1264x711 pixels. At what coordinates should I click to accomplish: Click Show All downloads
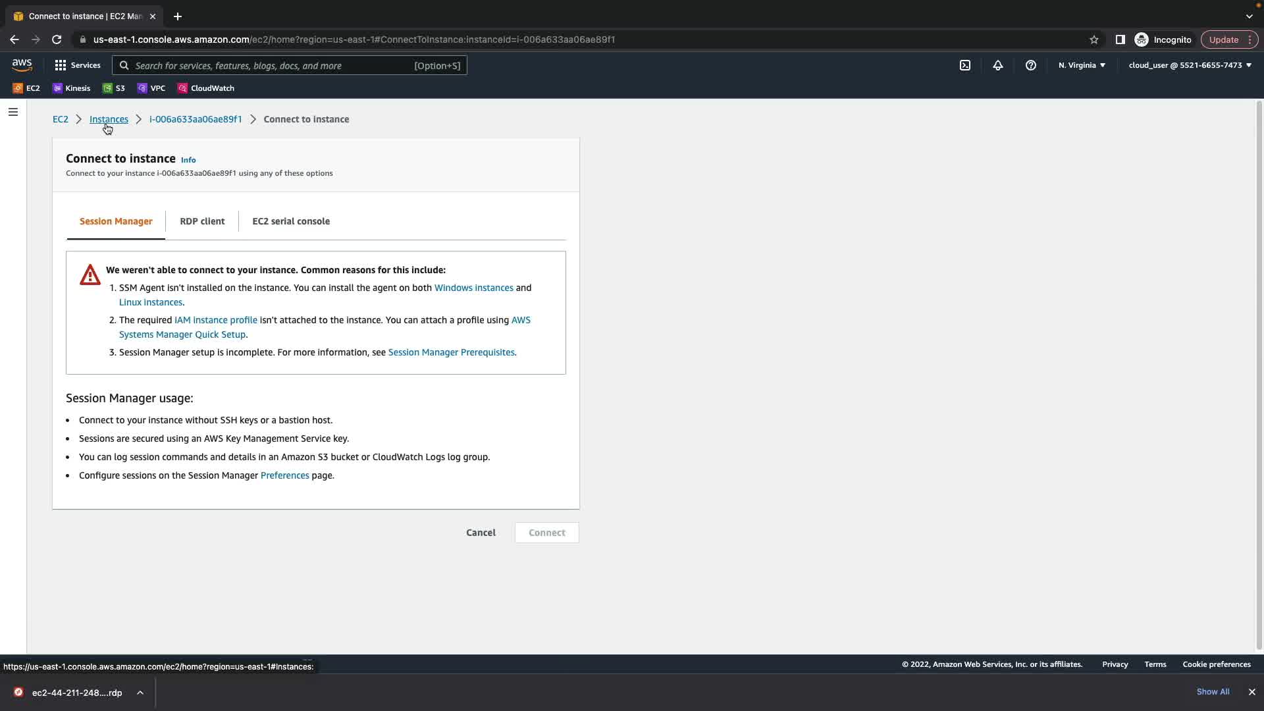pyautogui.click(x=1213, y=692)
